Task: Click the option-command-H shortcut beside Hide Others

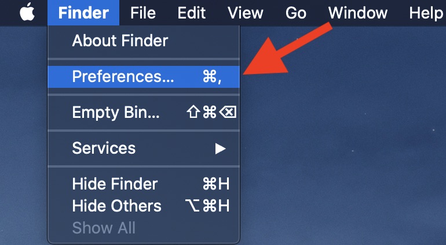Action: 207,206
